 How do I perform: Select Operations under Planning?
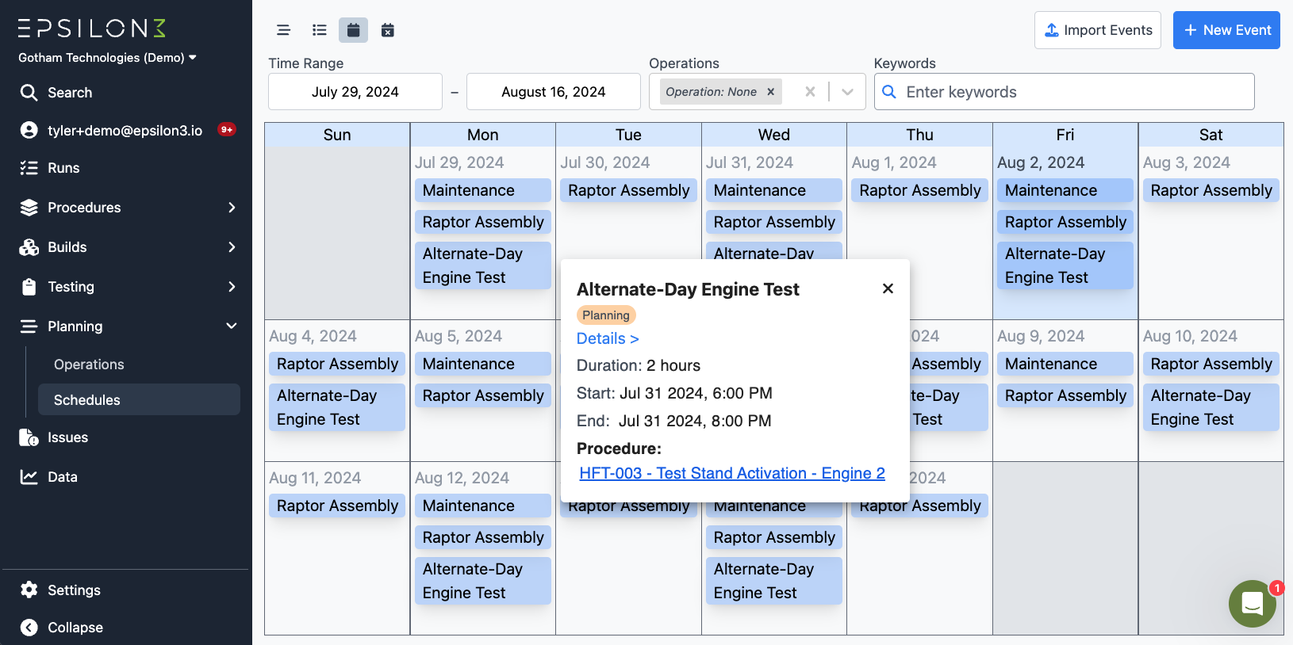coord(89,364)
